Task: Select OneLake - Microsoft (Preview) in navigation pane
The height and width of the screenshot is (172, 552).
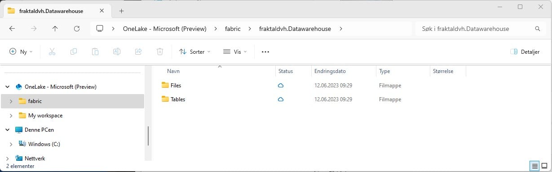Action: [61, 87]
